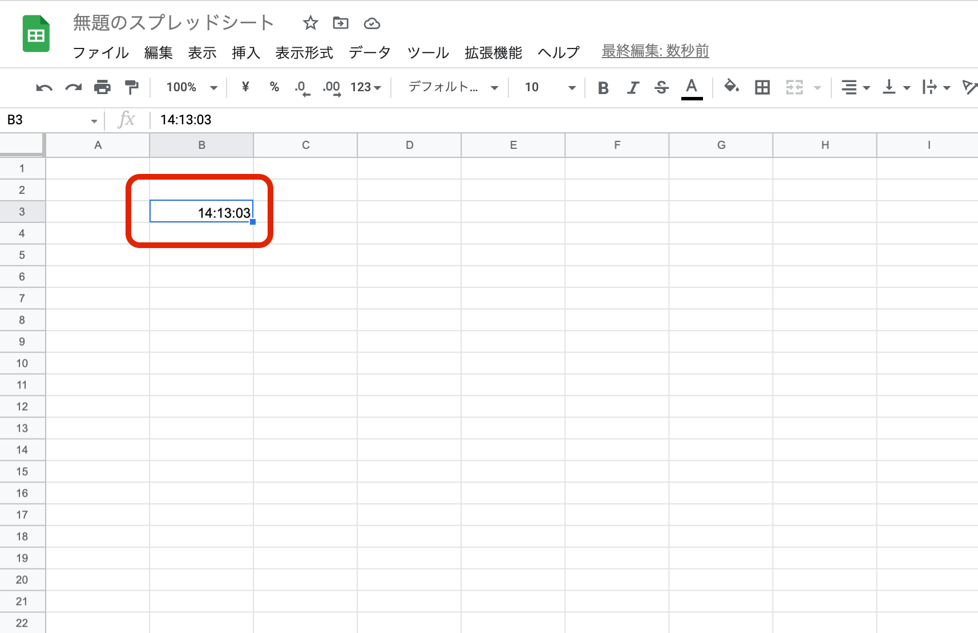Open the font size 10 dropdown
The image size is (978, 633).
550,87
